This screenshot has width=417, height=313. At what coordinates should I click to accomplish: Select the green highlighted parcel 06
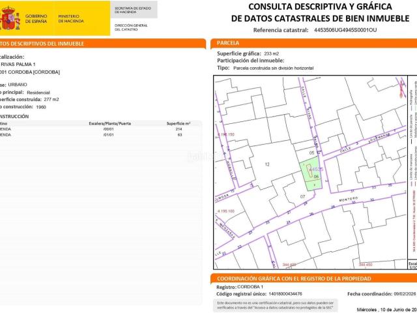click(x=311, y=173)
